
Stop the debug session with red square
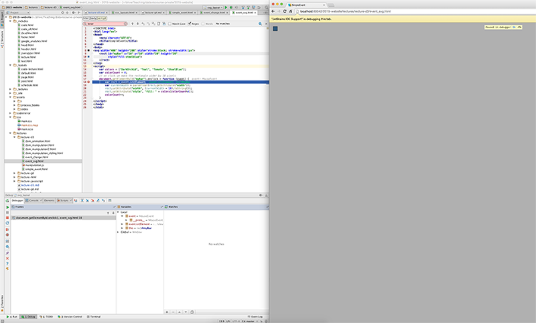tap(7, 218)
